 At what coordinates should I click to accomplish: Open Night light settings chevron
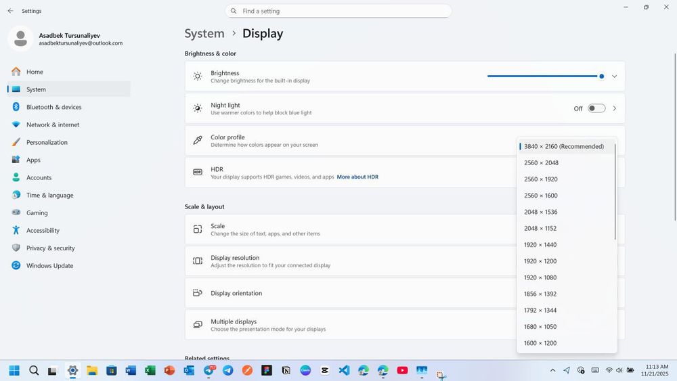click(x=614, y=108)
